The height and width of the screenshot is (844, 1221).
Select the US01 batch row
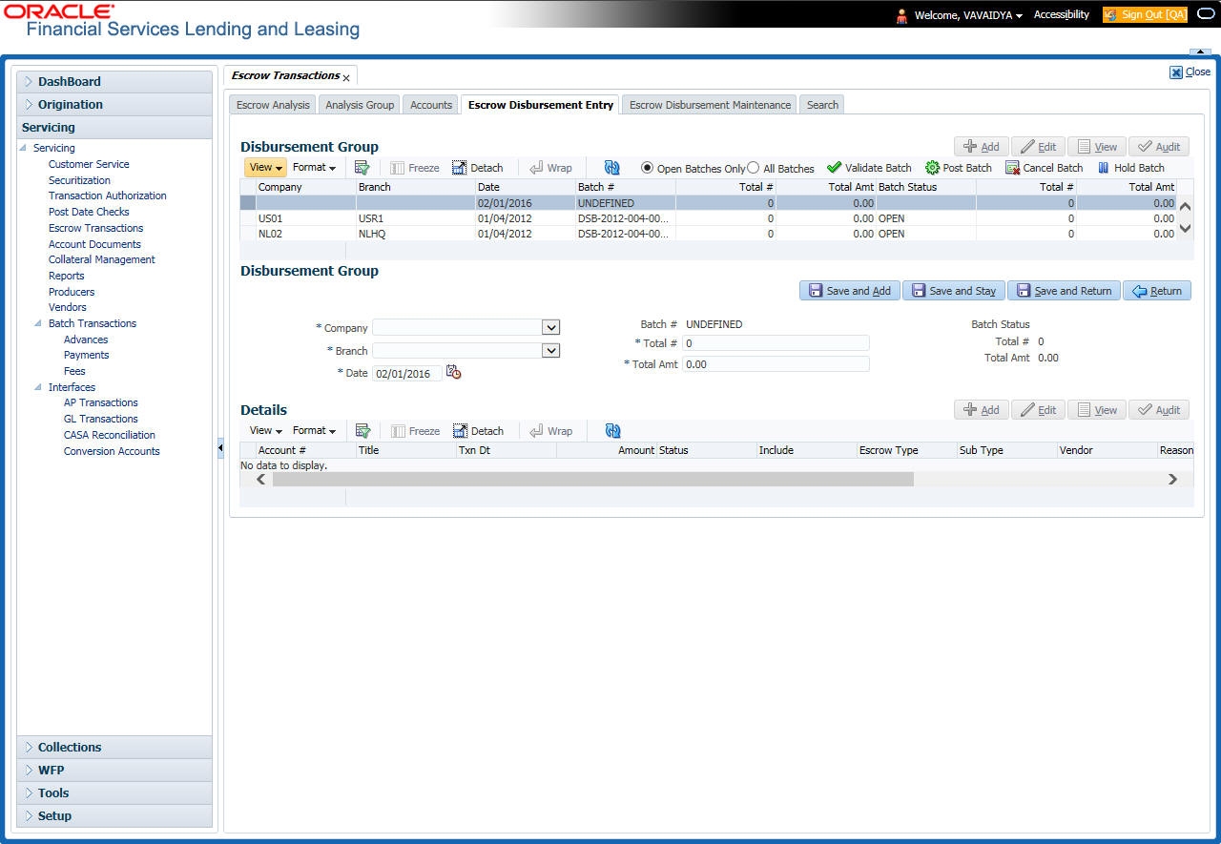click(x=708, y=218)
